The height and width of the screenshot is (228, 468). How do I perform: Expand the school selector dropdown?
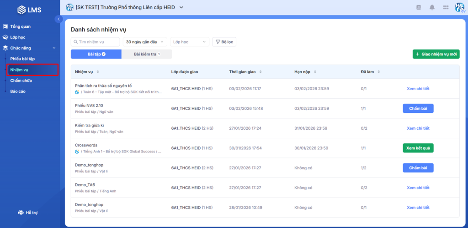tap(181, 7)
